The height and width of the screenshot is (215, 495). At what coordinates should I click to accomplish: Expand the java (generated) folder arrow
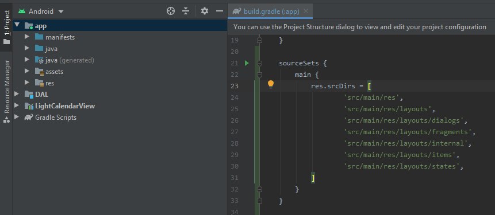(x=27, y=60)
